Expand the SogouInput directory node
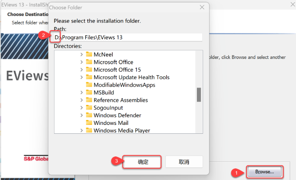Viewport: 296px width, 180px height. pos(81,108)
